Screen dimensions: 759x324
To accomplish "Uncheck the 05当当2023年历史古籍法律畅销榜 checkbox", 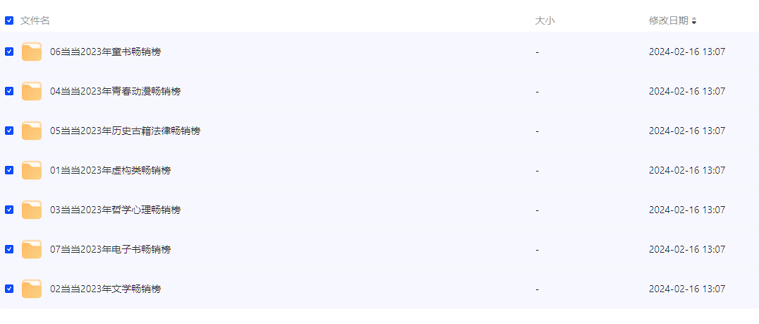I will coord(9,131).
